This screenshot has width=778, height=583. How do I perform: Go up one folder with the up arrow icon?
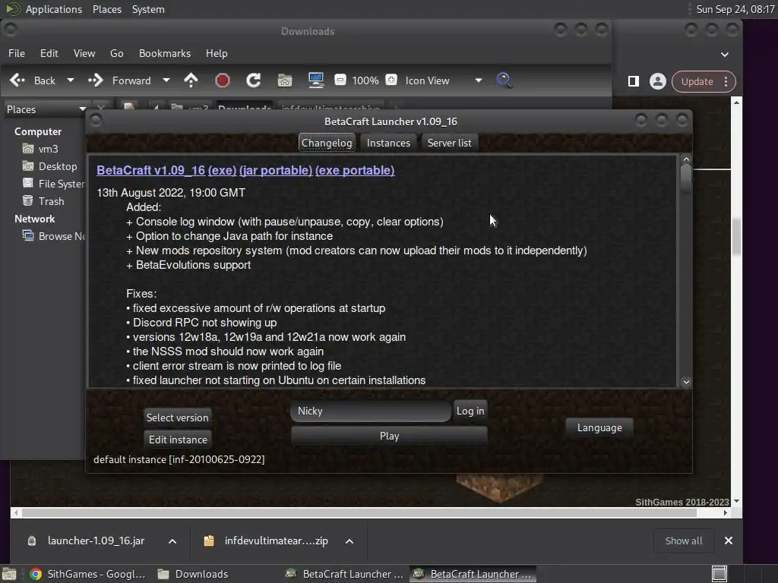191,80
